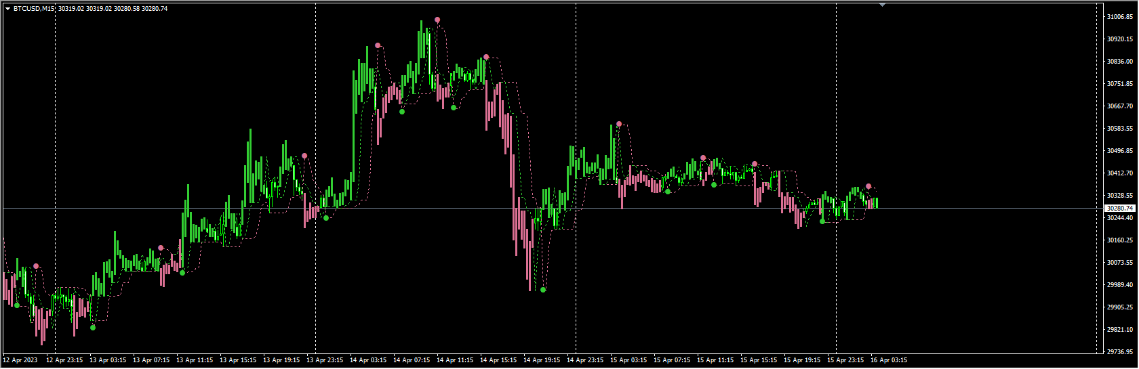Click time axis label 13 Apr 15:15

tap(238, 360)
